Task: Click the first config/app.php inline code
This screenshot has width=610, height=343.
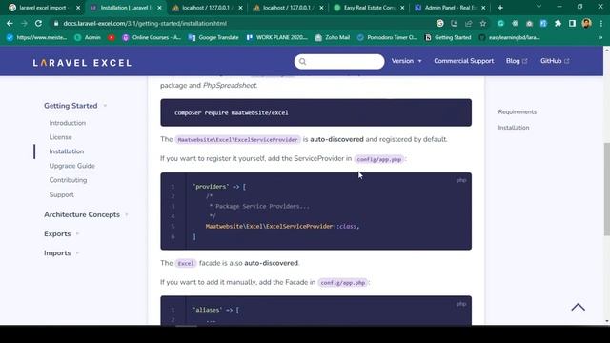Action: pos(379,159)
